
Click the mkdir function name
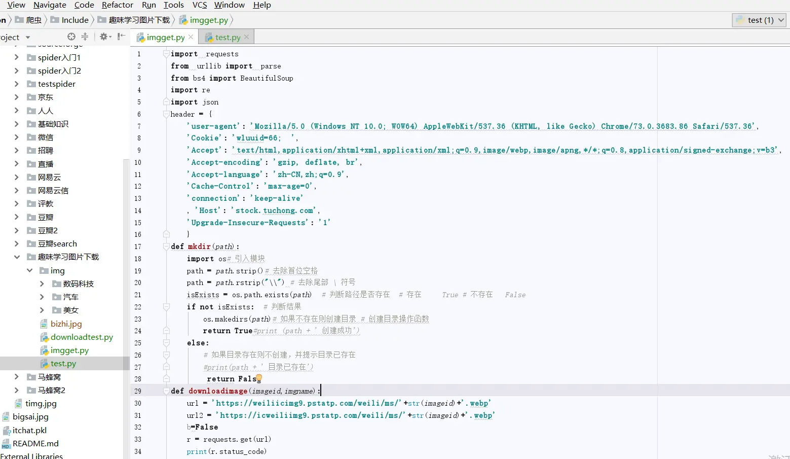[x=199, y=246]
